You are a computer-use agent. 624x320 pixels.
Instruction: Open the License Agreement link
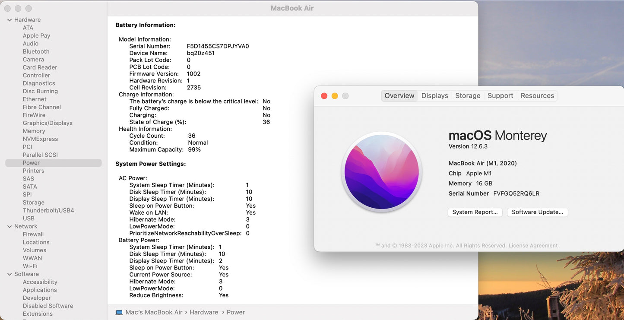pyautogui.click(x=533, y=246)
